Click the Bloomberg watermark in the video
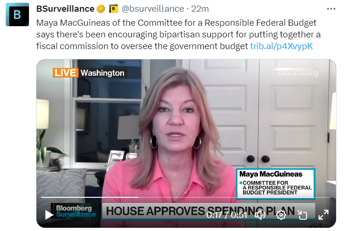The image size is (344, 231). pyautogui.click(x=298, y=72)
